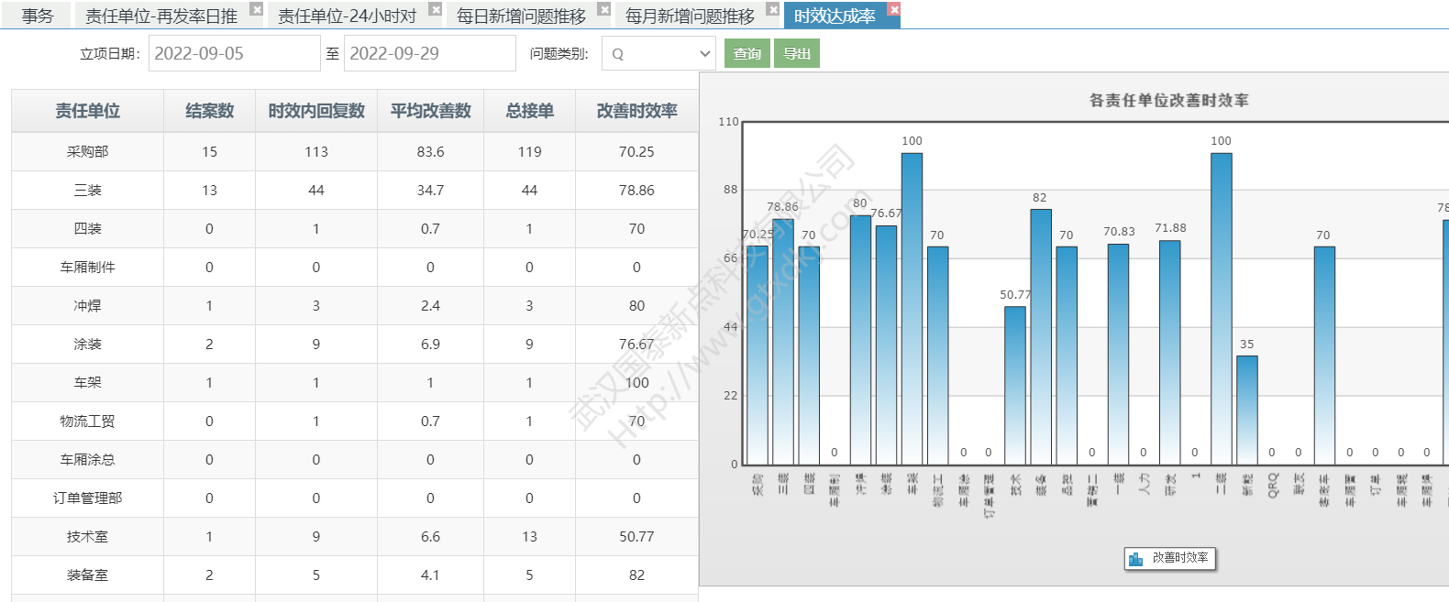This screenshot has height=602, width=1449.
Task: Expand the 问题类别 dropdown arrow
Action: (704, 54)
